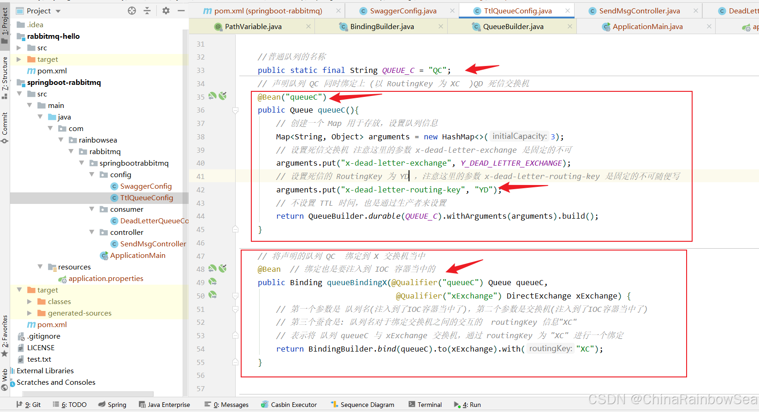Open the ApplicationMain.java tab

[x=647, y=27]
